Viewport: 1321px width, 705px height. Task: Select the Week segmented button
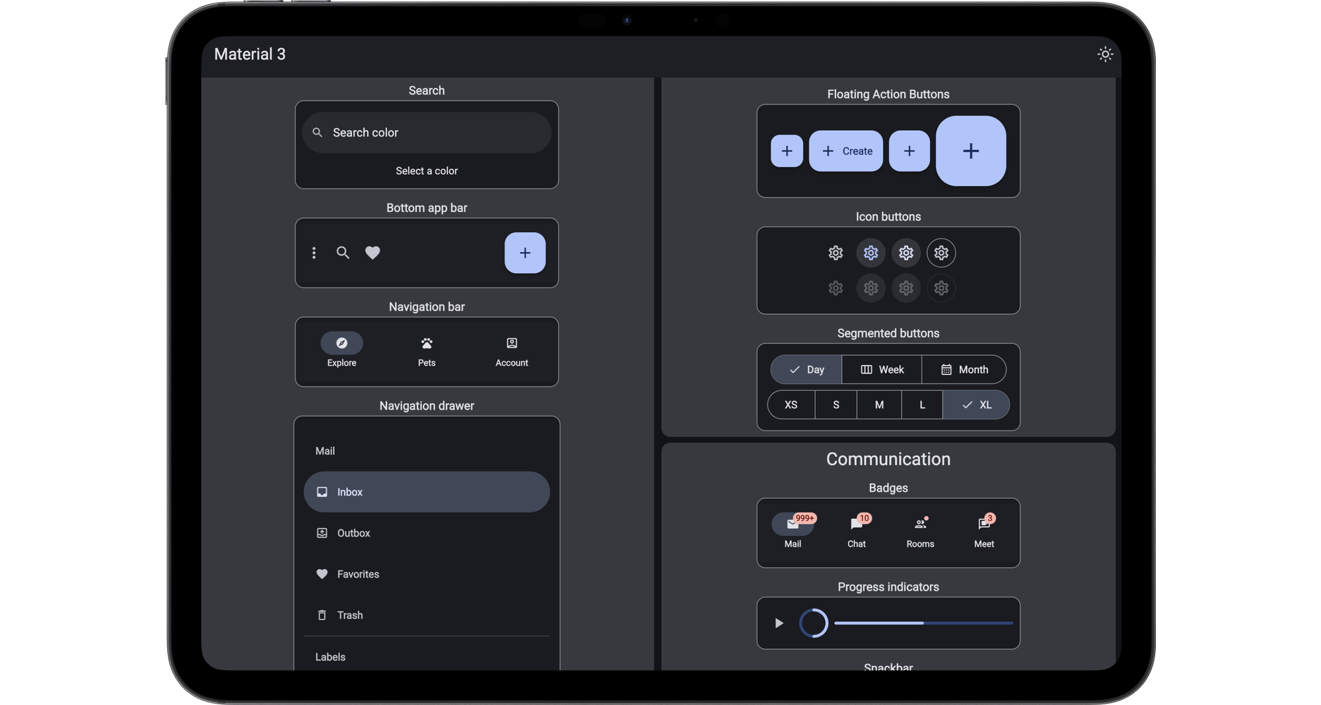pos(881,370)
